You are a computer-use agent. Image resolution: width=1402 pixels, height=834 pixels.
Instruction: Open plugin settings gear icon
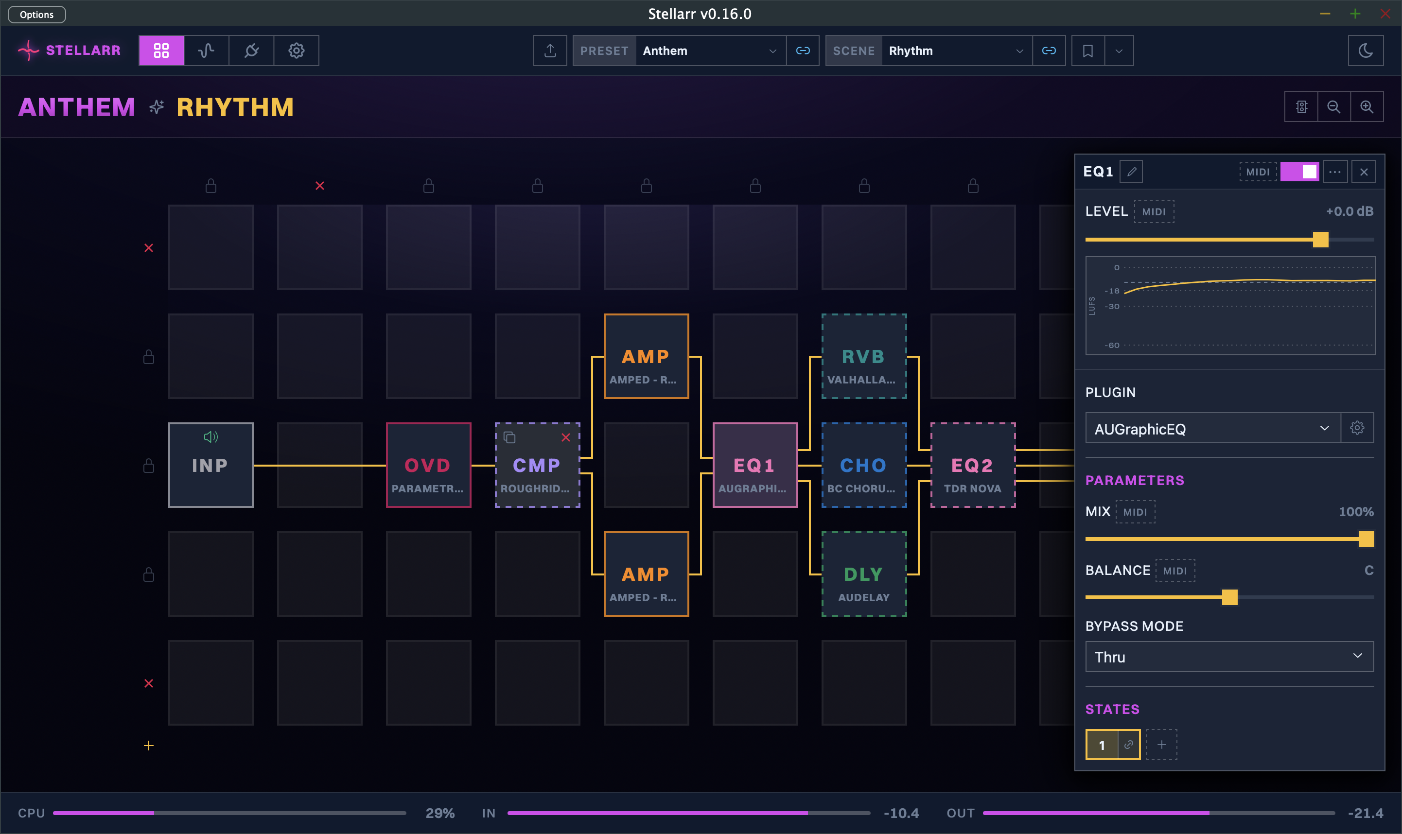[x=1357, y=428]
